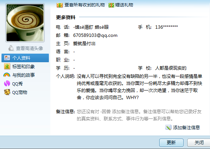Click the 更新 button
Viewport: 210px width, 149px height.
(171, 143)
